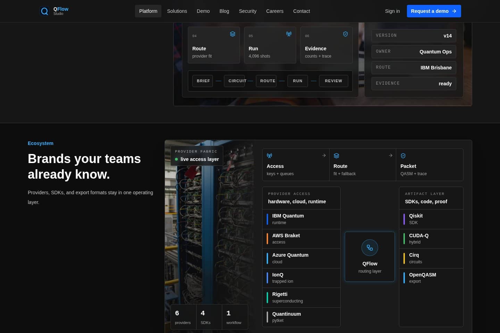
Task: Select the CUDA-Q hybrid row
Action: coord(431,239)
